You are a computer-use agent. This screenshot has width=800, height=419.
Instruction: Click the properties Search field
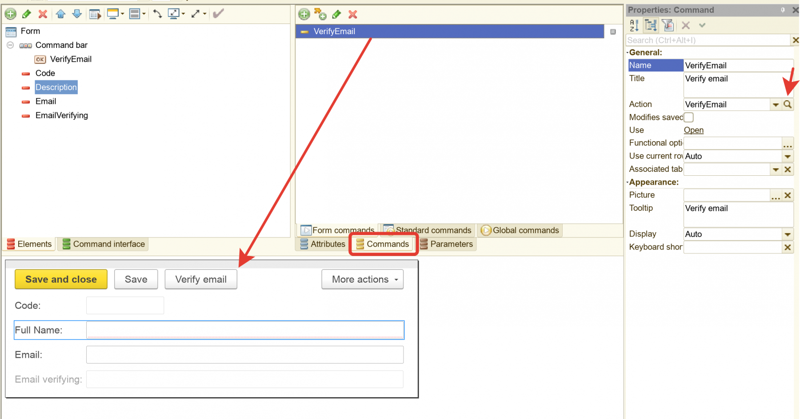tap(708, 40)
